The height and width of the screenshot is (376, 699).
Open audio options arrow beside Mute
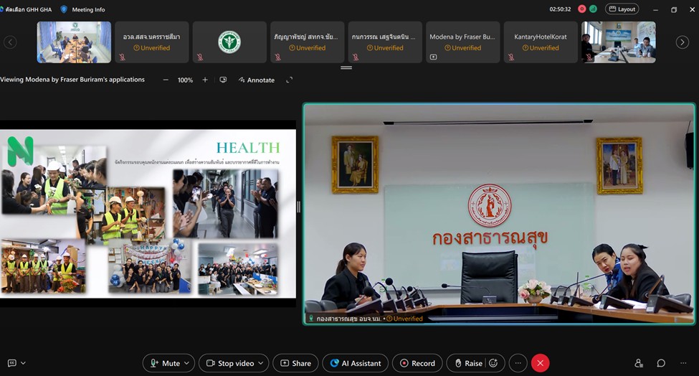(x=187, y=363)
